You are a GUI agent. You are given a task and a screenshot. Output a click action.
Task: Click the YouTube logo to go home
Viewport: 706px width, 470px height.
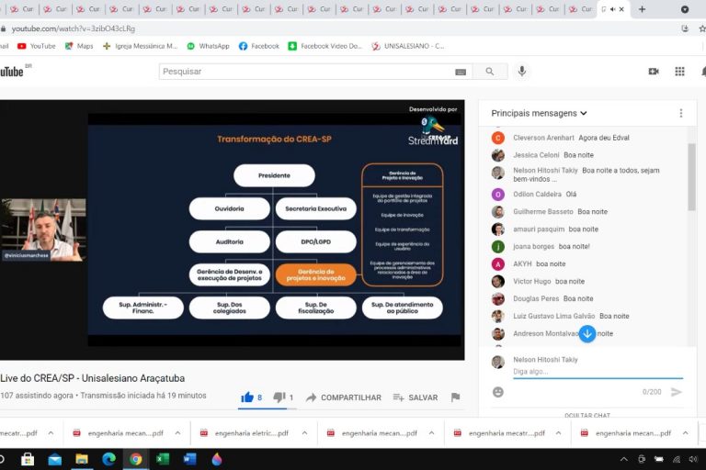[x=13, y=72]
